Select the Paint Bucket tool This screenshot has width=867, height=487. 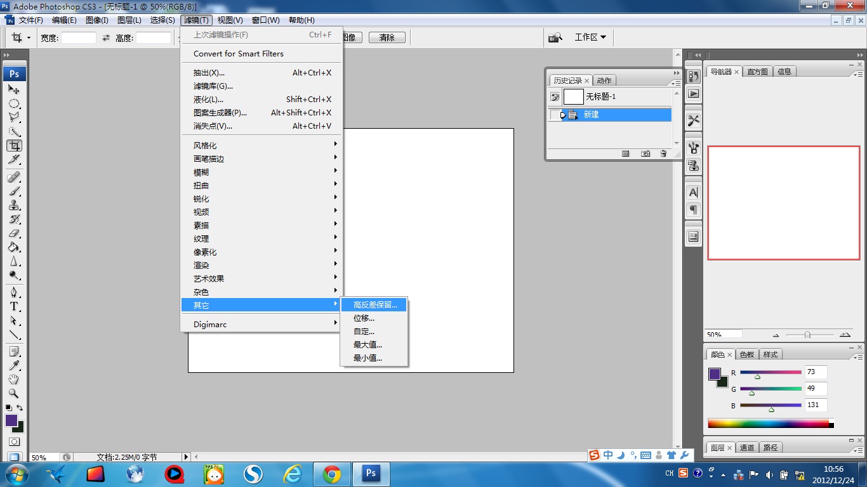point(14,247)
